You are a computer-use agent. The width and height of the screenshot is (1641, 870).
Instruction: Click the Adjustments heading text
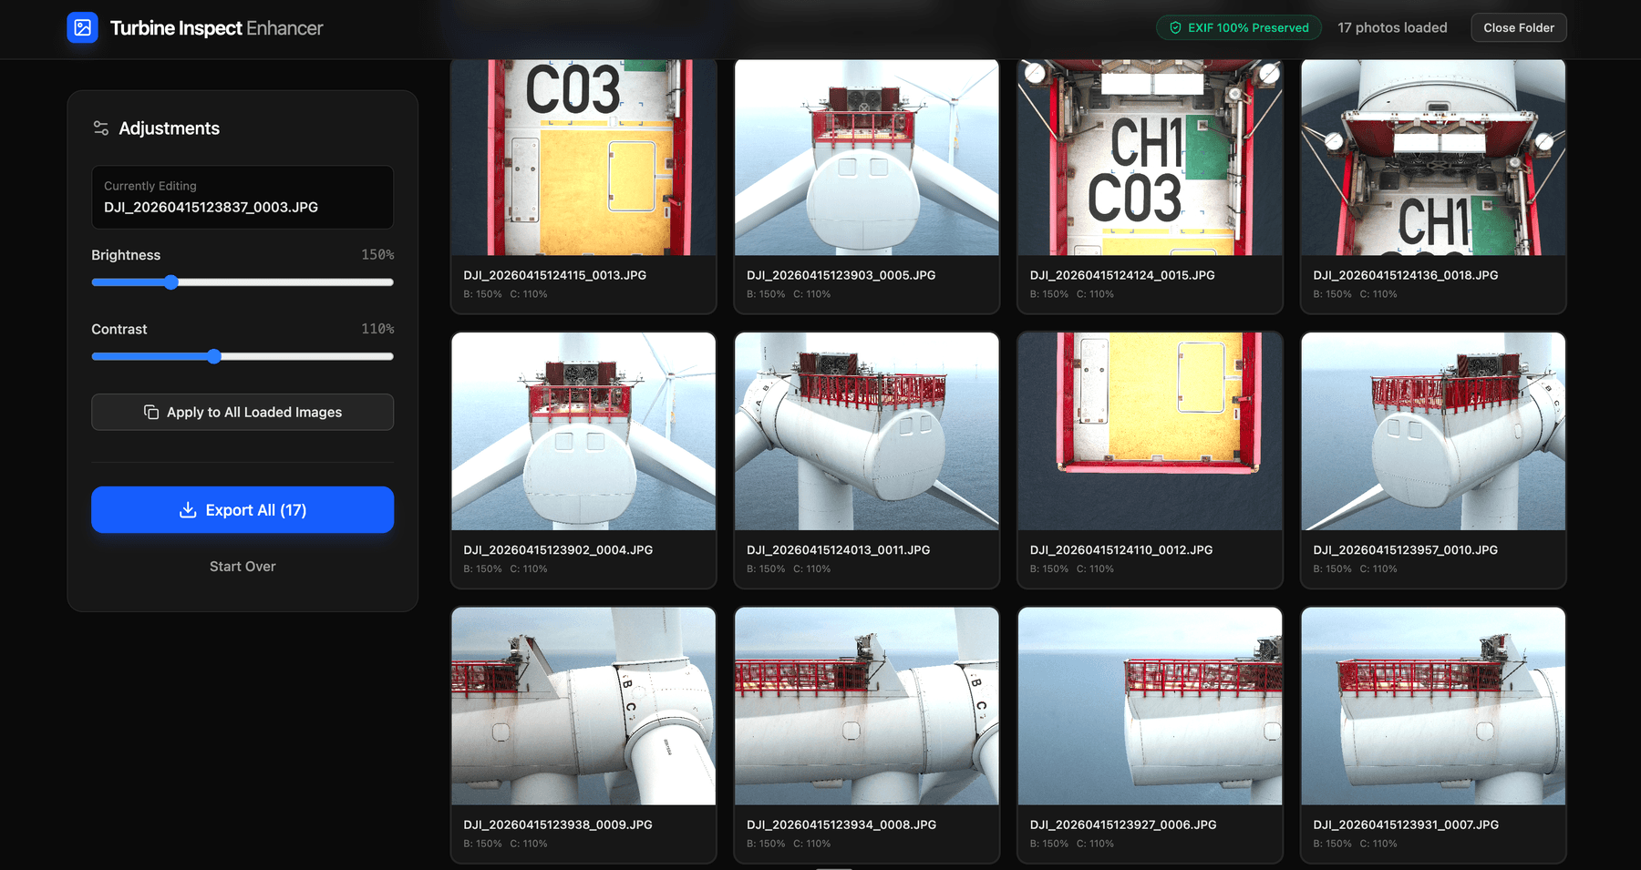click(x=170, y=128)
